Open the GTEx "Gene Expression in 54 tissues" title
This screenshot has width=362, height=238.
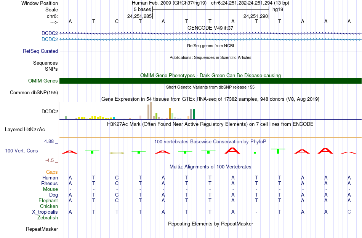point(210,99)
